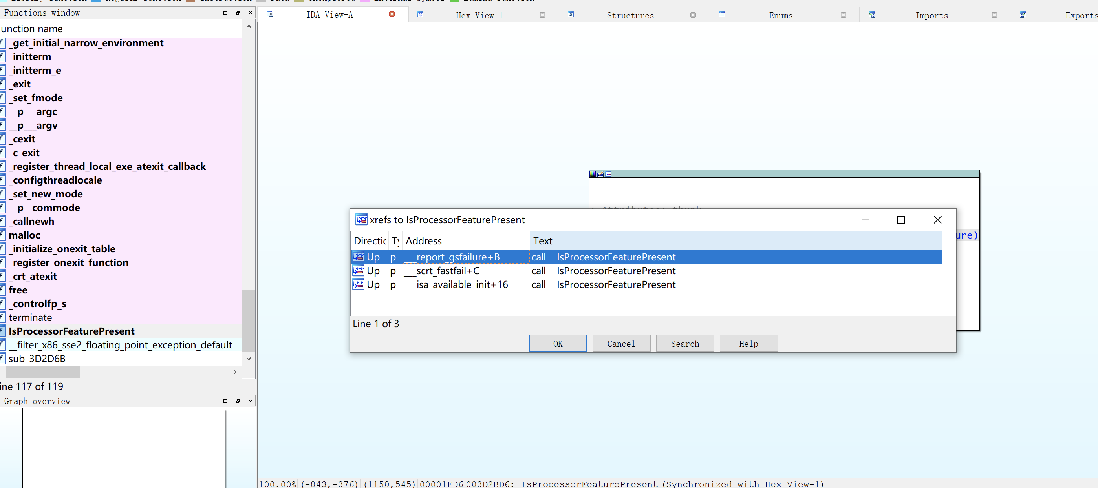Image resolution: width=1098 pixels, height=488 pixels.
Task: Close the Imports tab
Action: 994,15
